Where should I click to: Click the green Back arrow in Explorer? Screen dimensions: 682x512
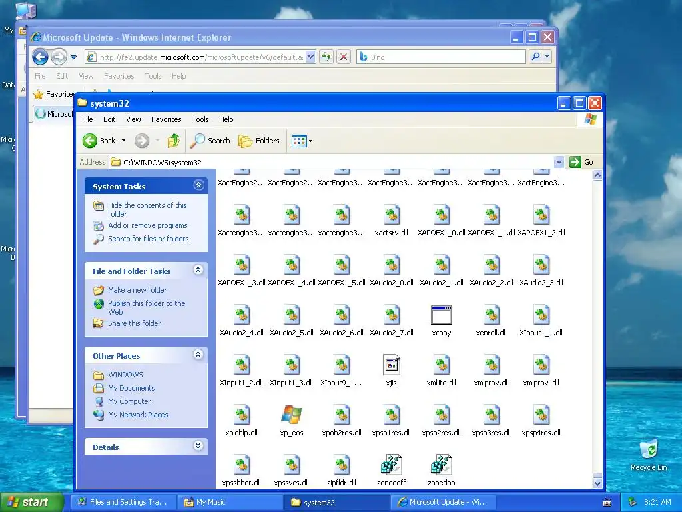[x=90, y=141]
